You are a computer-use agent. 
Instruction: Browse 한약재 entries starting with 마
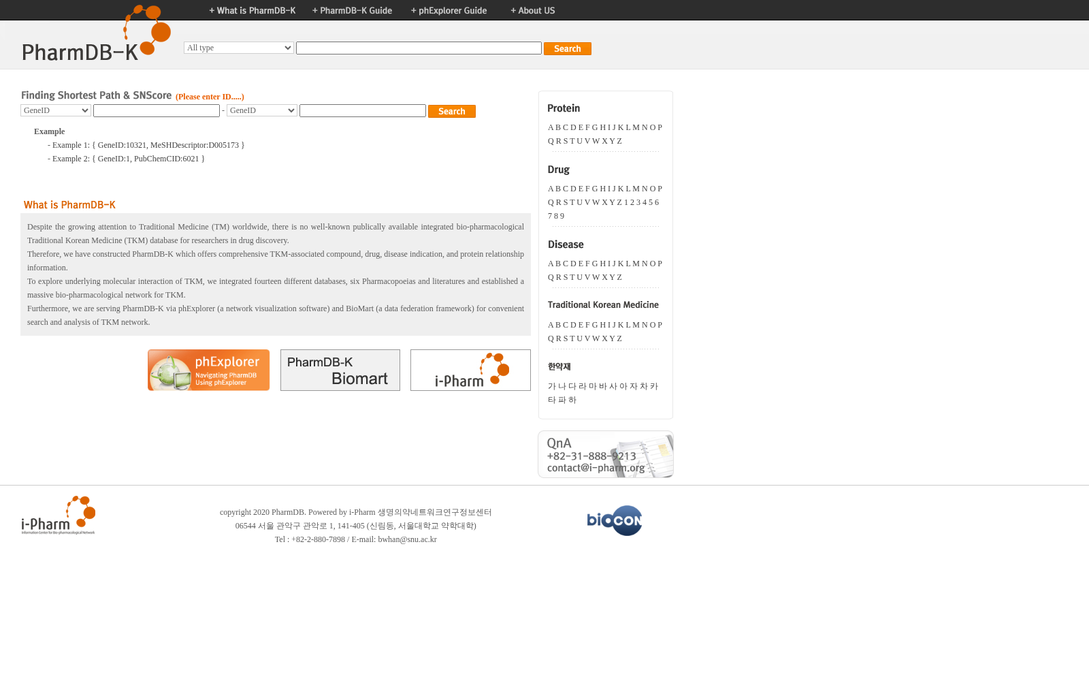pyautogui.click(x=593, y=386)
